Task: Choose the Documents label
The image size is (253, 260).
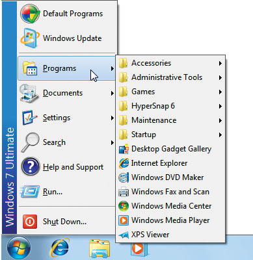Action: coord(62,93)
